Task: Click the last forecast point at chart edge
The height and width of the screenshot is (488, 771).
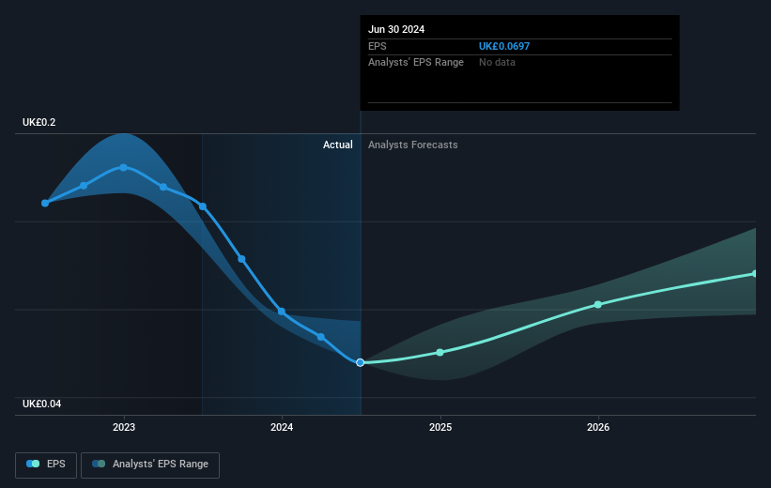Action: pos(754,274)
